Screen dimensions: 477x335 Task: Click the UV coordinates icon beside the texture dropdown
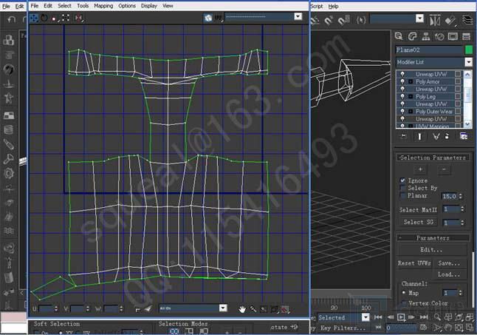coord(219,18)
